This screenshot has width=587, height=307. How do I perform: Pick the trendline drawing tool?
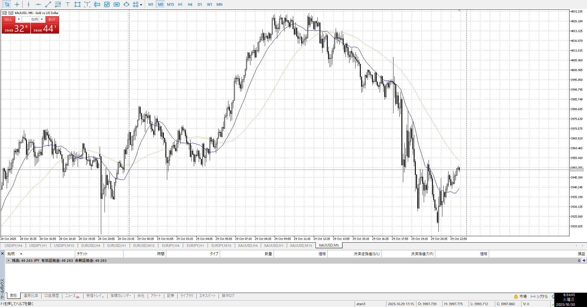click(48, 4)
